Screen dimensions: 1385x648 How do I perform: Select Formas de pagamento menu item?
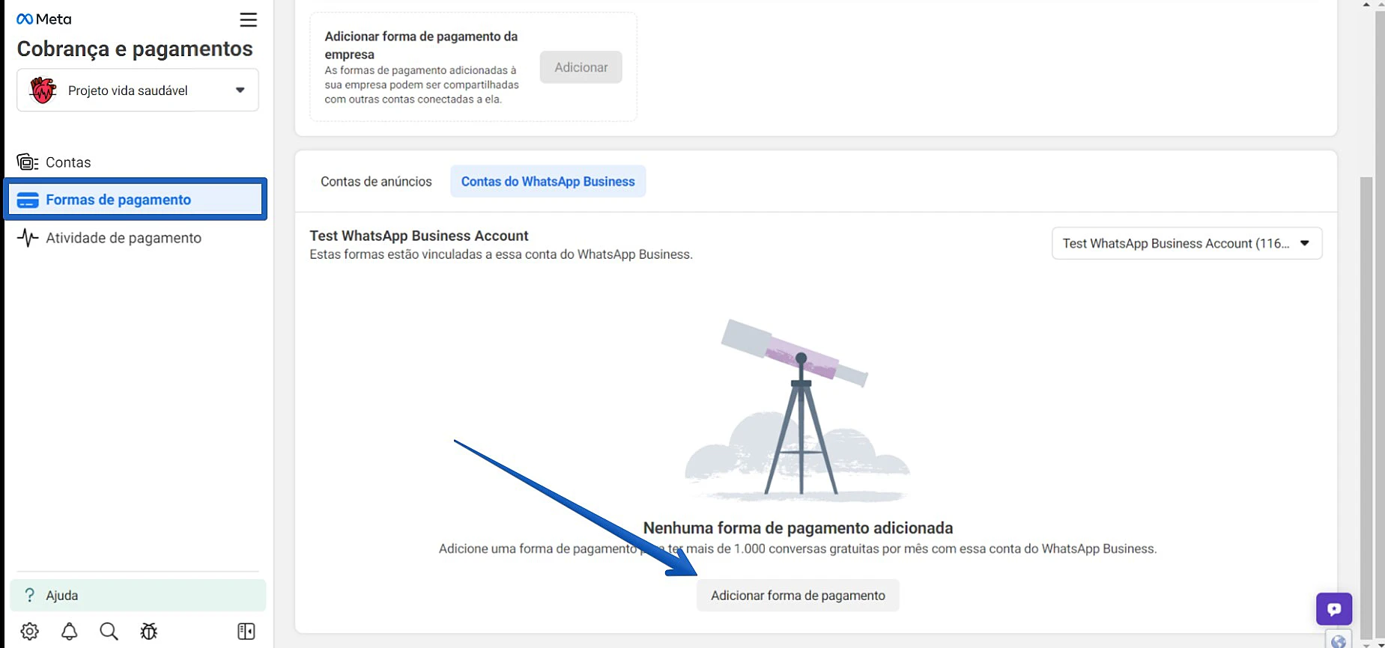(x=136, y=199)
